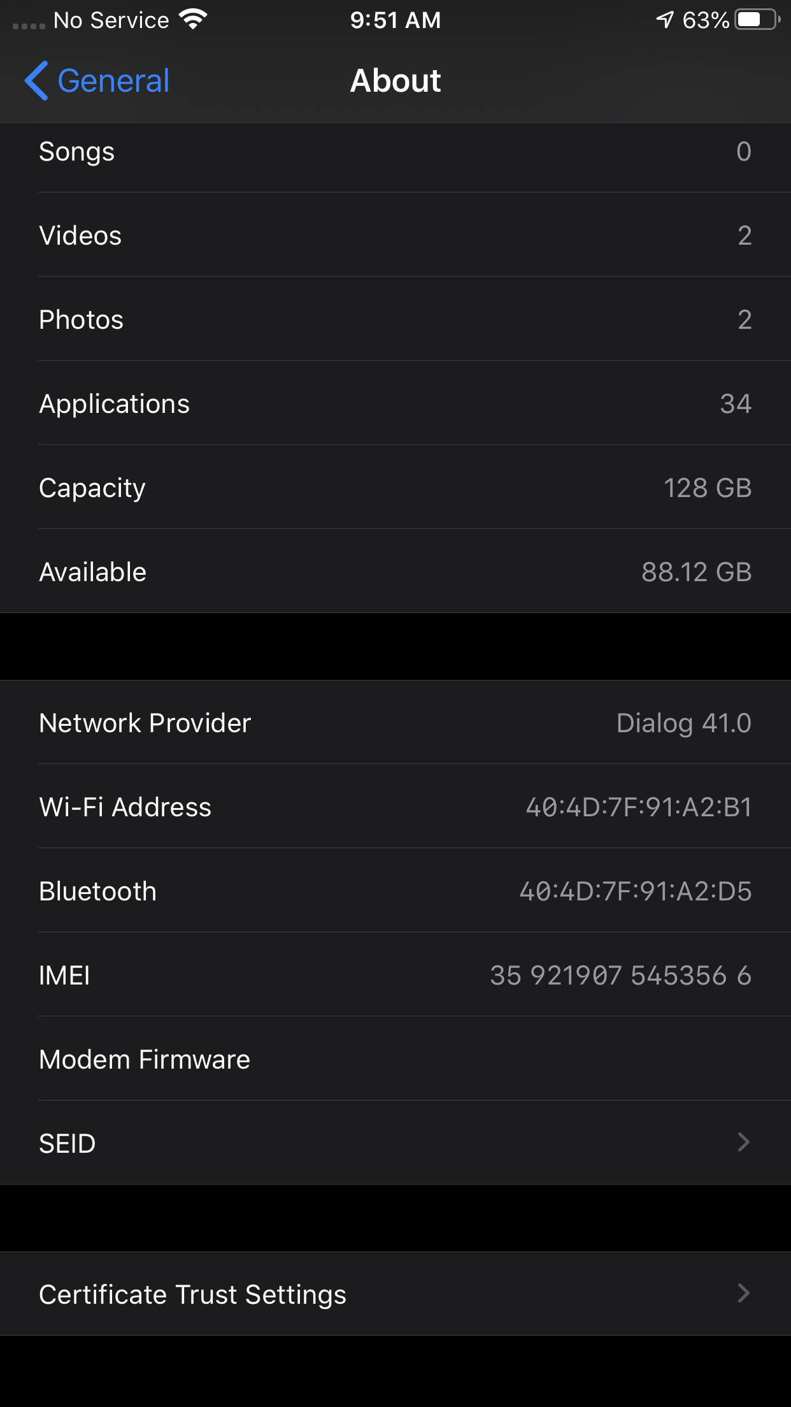The image size is (791, 1407).
Task: Tap the Wi-Fi Address value
Action: pos(638,807)
